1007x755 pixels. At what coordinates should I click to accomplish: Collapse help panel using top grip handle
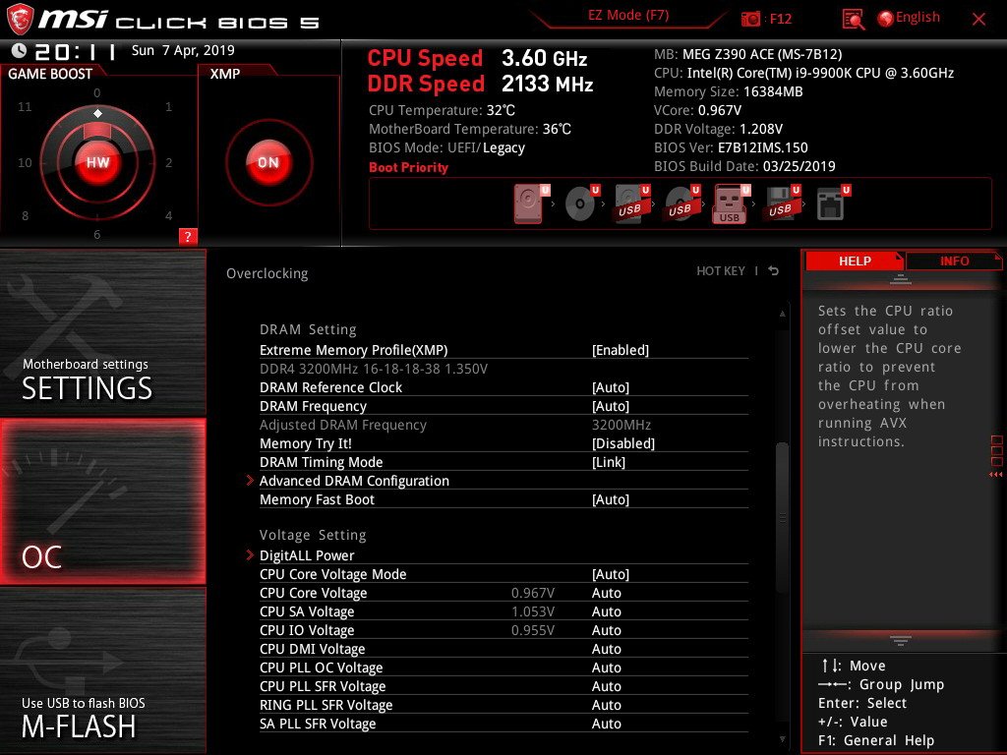[x=901, y=279]
